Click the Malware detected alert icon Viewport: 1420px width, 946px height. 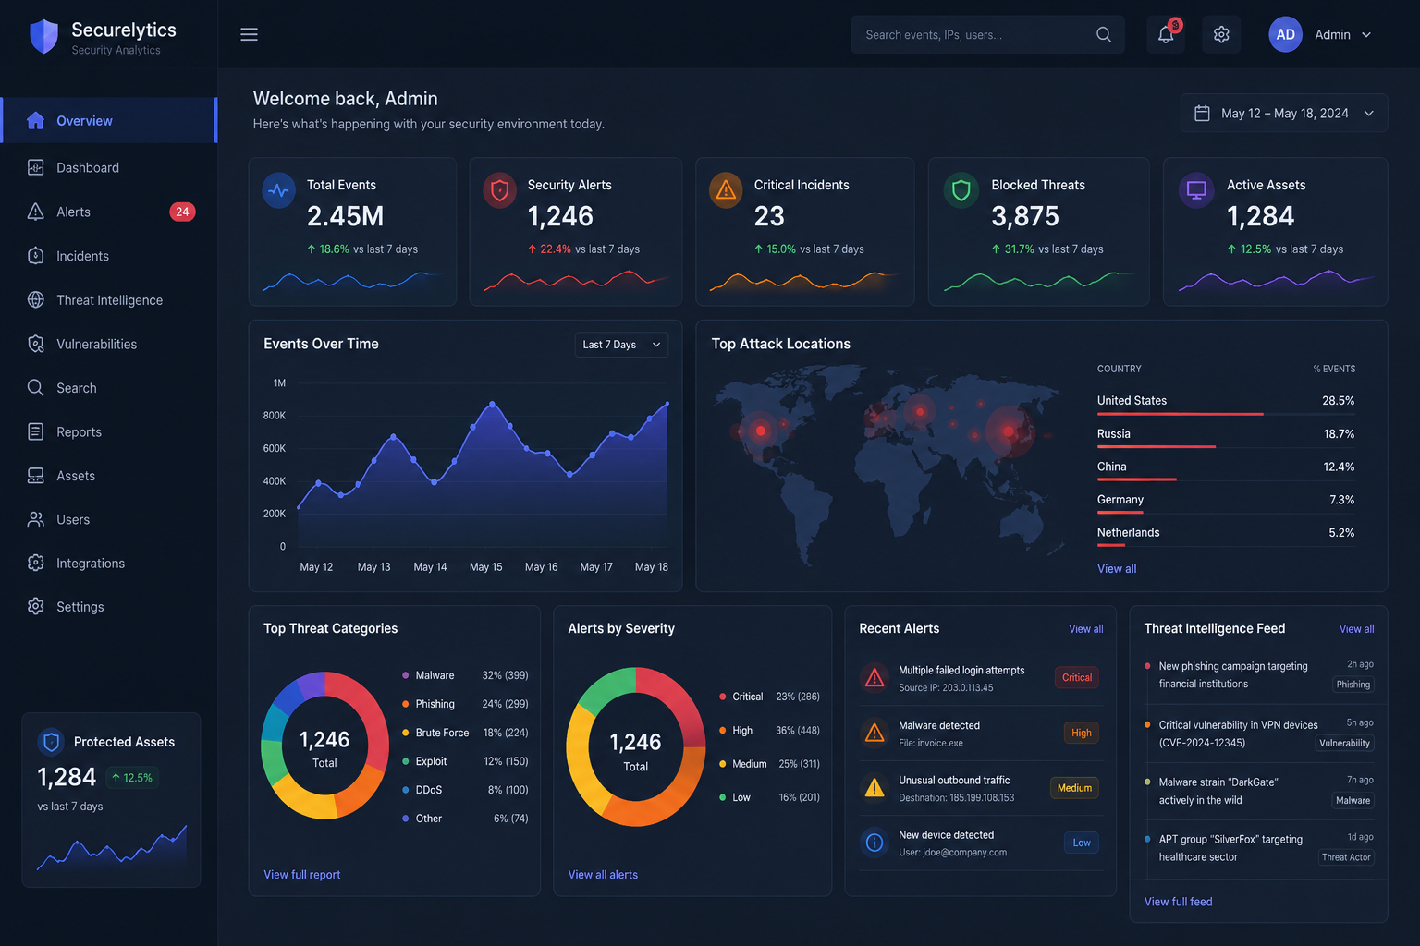(x=875, y=734)
